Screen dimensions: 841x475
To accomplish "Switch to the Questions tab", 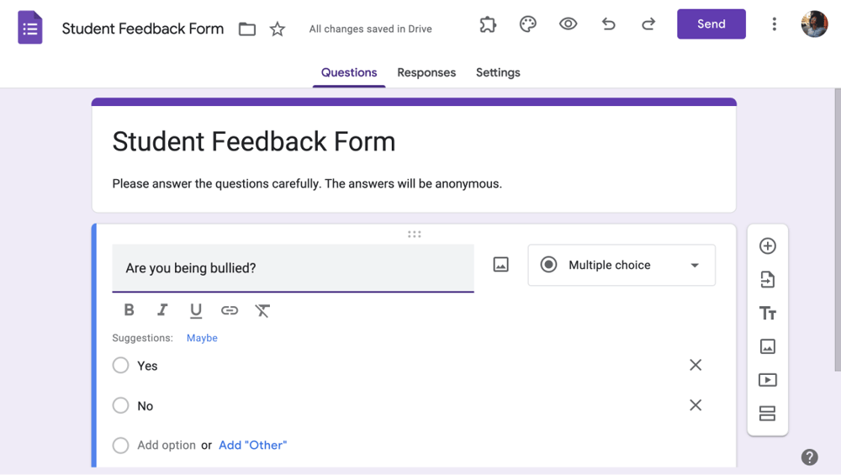I will pyautogui.click(x=349, y=73).
